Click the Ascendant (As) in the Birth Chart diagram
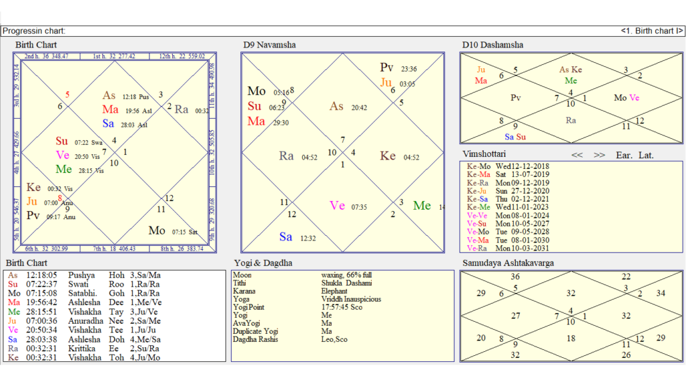Screen dimensions: 686x386 coord(109,96)
